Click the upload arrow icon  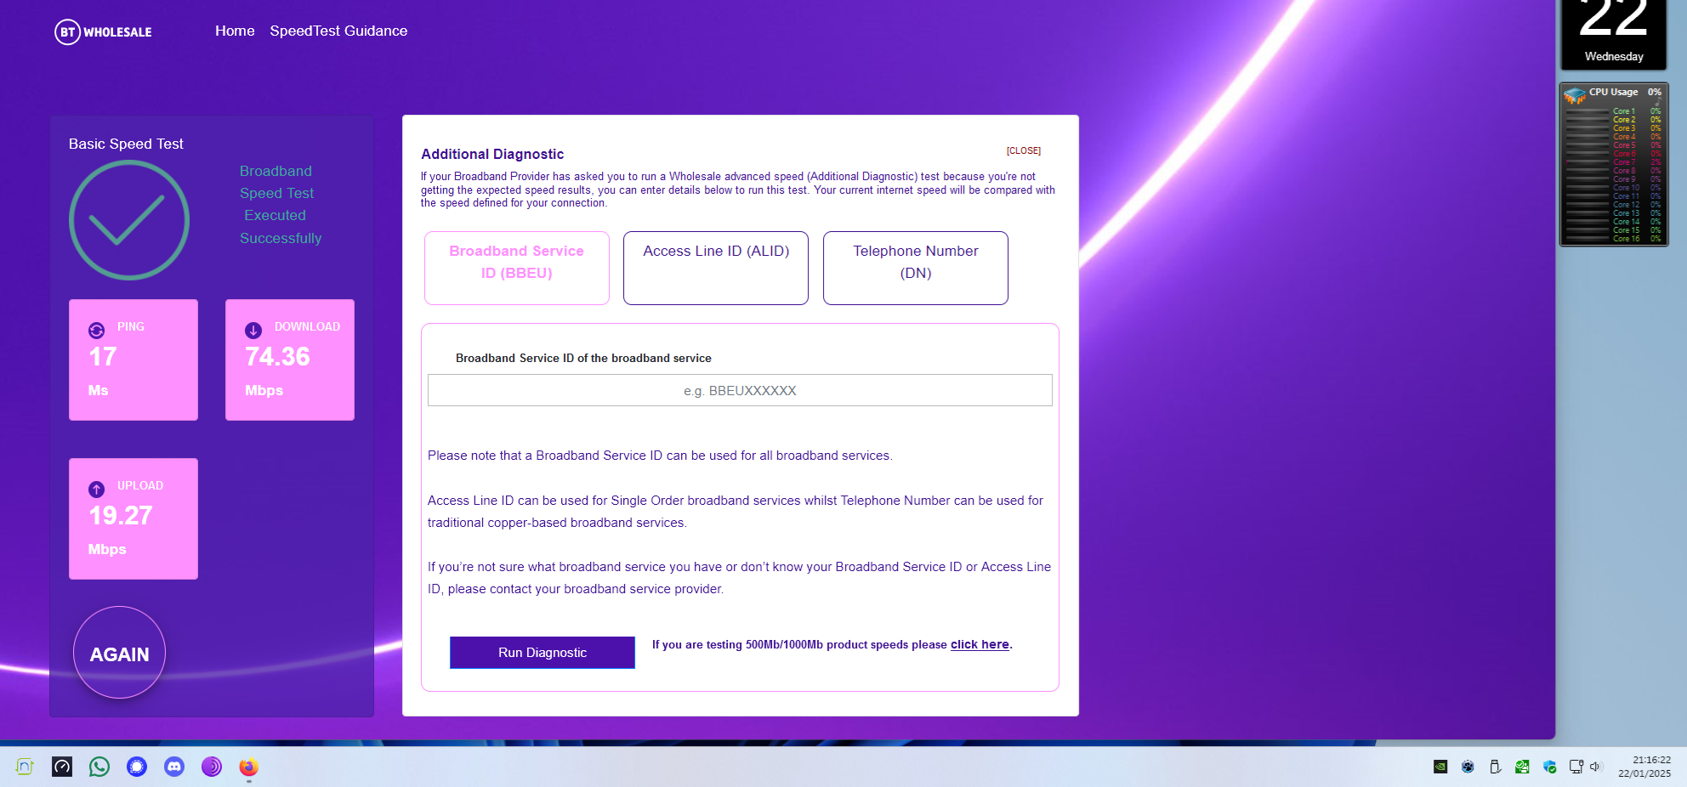pos(96,490)
